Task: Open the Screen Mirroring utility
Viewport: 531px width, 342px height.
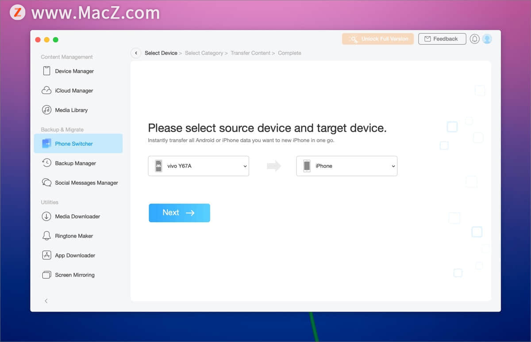Action: pyautogui.click(x=78, y=275)
